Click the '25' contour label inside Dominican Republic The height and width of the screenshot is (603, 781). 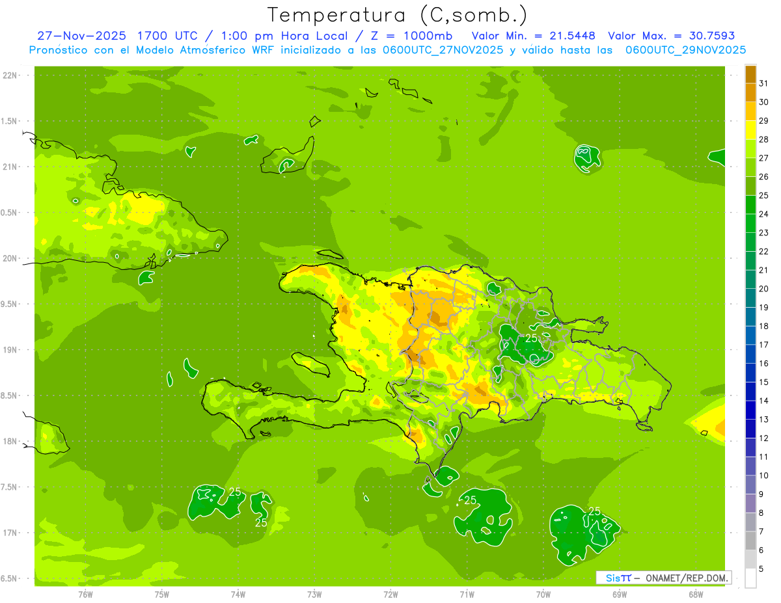[x=532, y=338]
